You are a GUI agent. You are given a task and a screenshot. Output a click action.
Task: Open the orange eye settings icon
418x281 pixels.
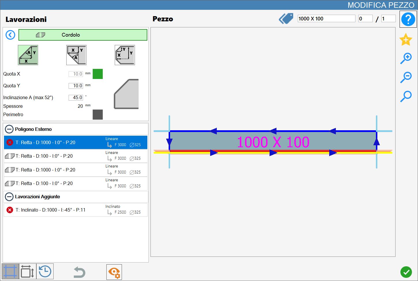(x=114, y=272)
